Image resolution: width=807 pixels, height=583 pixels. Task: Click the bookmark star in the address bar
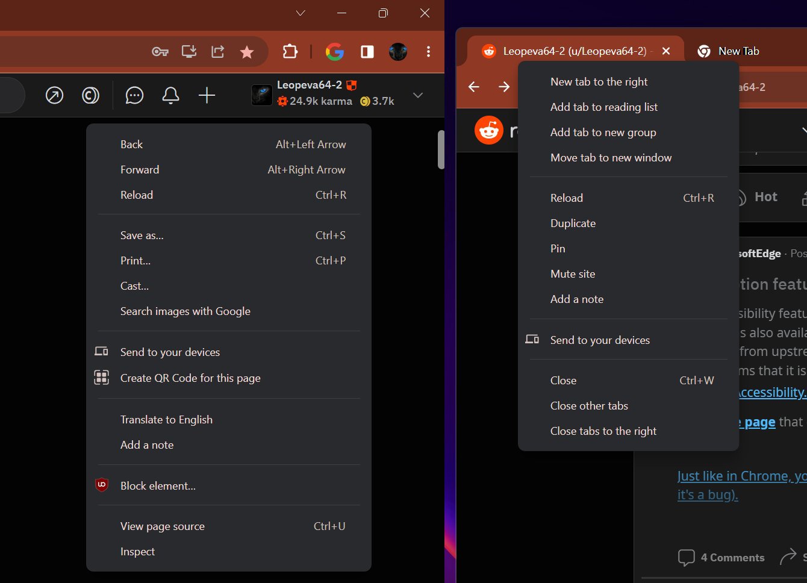click(247, 52)
